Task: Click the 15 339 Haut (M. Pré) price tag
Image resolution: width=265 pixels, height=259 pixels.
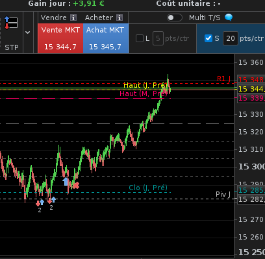Action: tap(251, 98)
